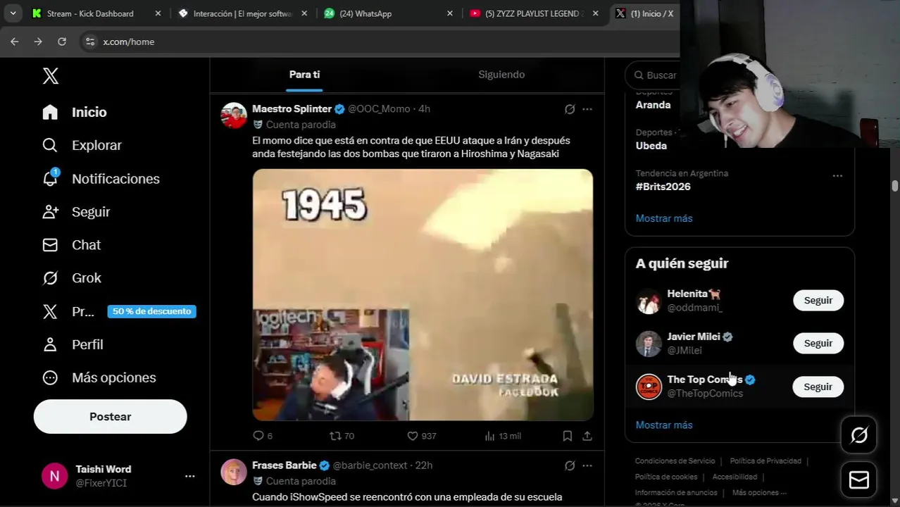
Task: Like the Maestro Splinter post
Action: (422, 436)
